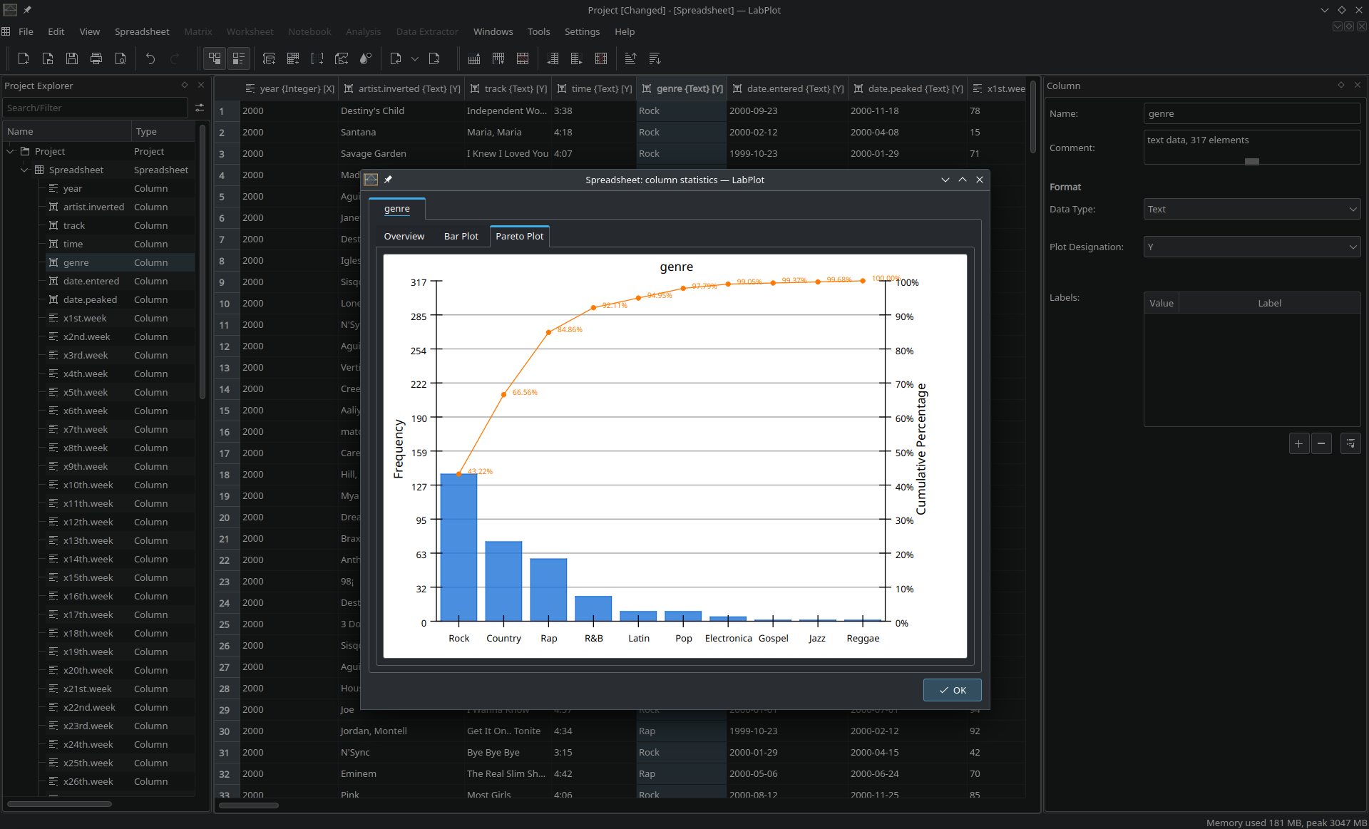Click the Import data toolbar icon

point(395,58)
